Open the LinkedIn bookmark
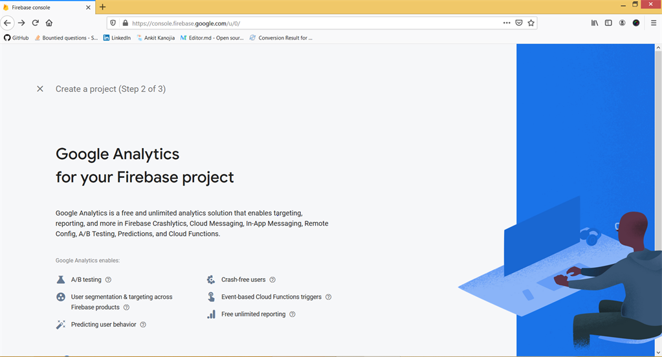662x357 pixels. coord(117,38)
